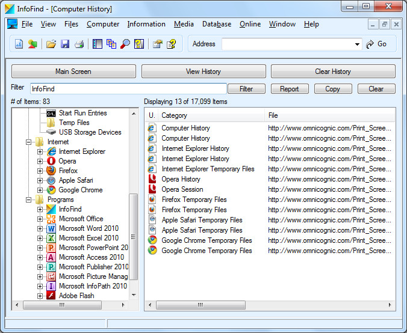The height and width of the screenshot is (333, 407).
Task: Click the Copy button
Action: (x=333, y=89)
